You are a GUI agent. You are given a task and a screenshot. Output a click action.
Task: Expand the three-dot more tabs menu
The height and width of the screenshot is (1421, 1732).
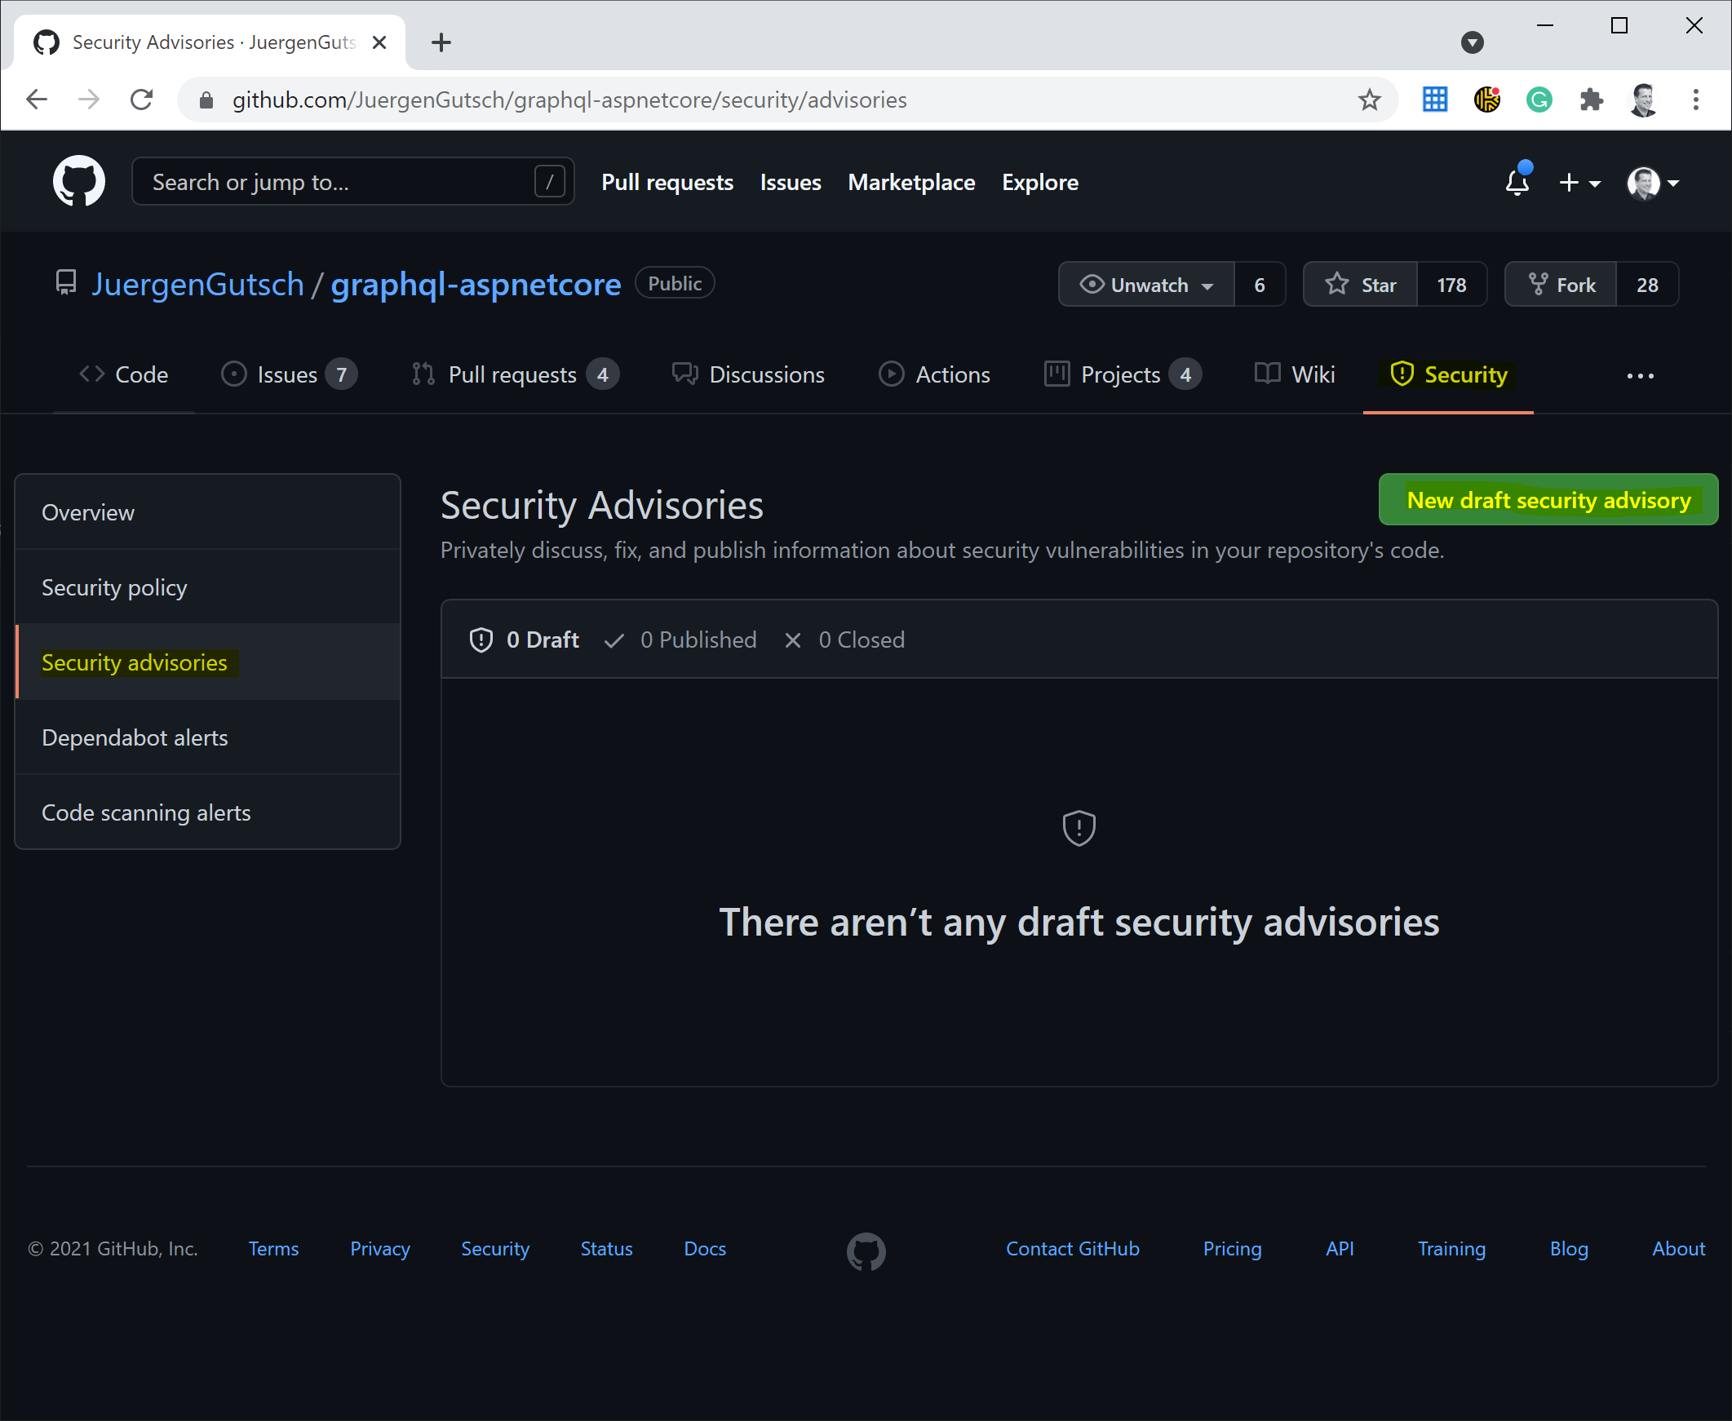[1640, 376]
